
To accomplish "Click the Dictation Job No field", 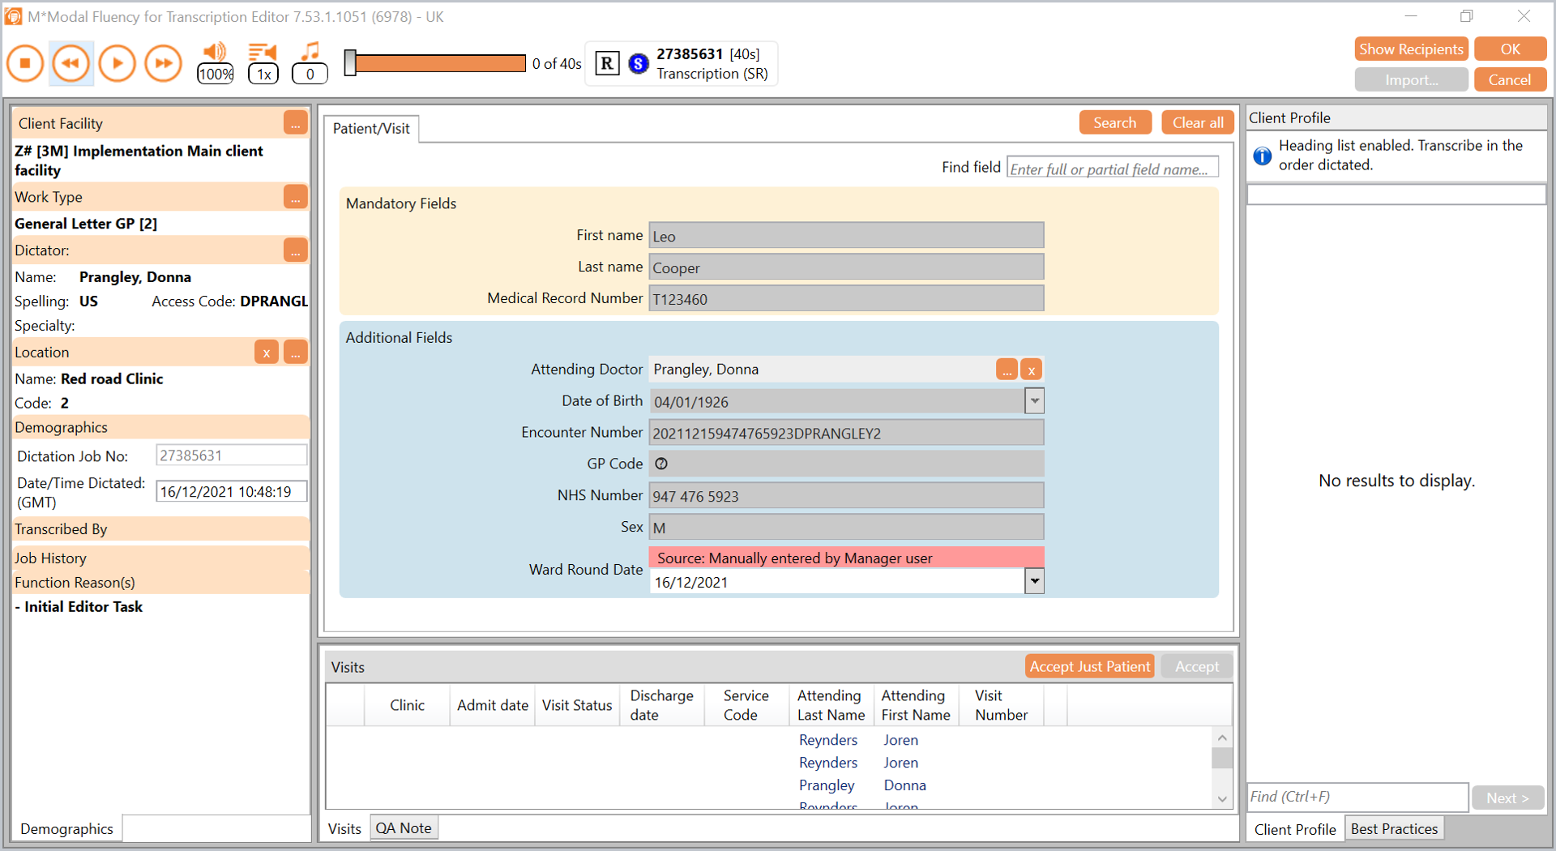I will click(x=231, y=455).
